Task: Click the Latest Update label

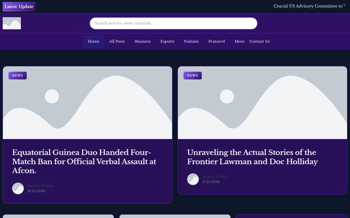Action: [x=19, y=7]
